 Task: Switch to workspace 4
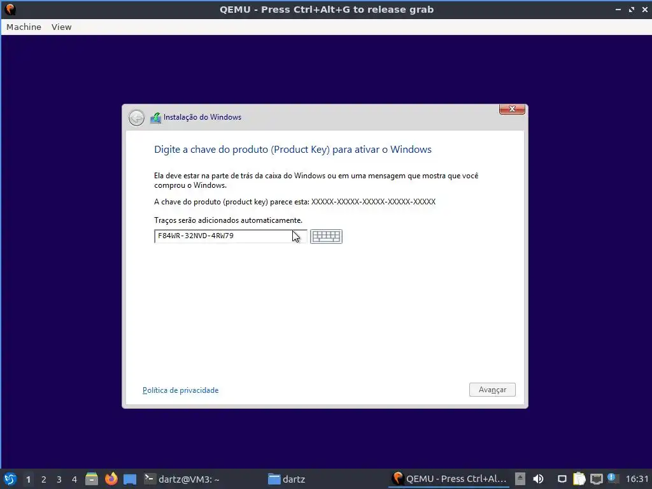(x=74, y=479)
